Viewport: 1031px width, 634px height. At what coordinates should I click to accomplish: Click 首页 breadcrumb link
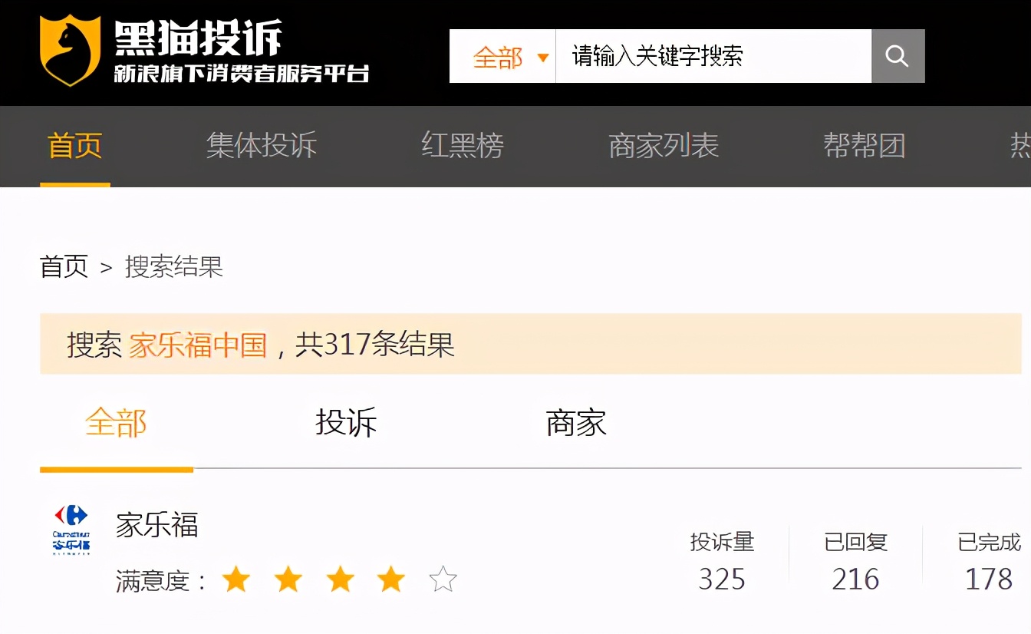pos(64,266)
